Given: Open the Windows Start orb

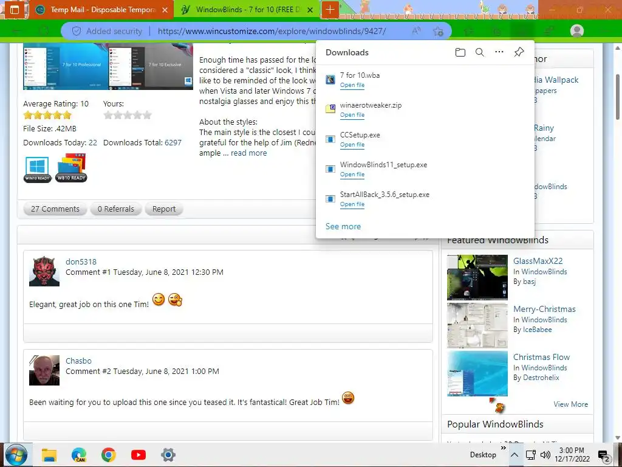Looking at the screenshot, I should [x=15, y=455].
